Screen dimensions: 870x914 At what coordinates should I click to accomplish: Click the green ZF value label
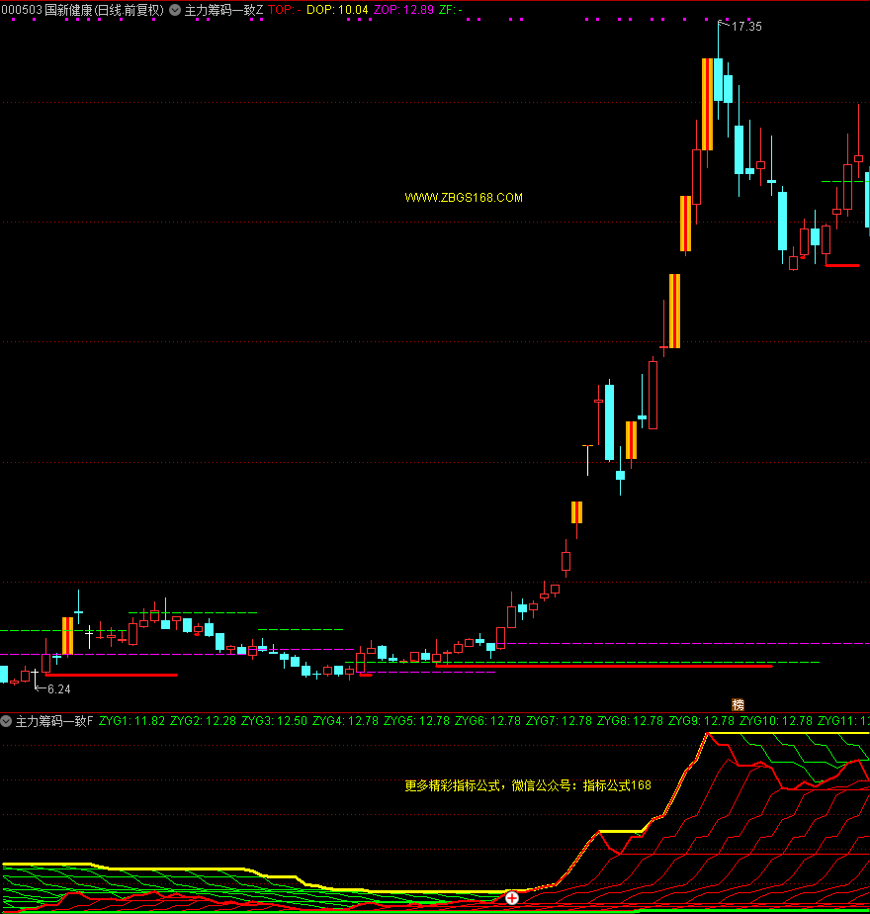tap(450, 10)
